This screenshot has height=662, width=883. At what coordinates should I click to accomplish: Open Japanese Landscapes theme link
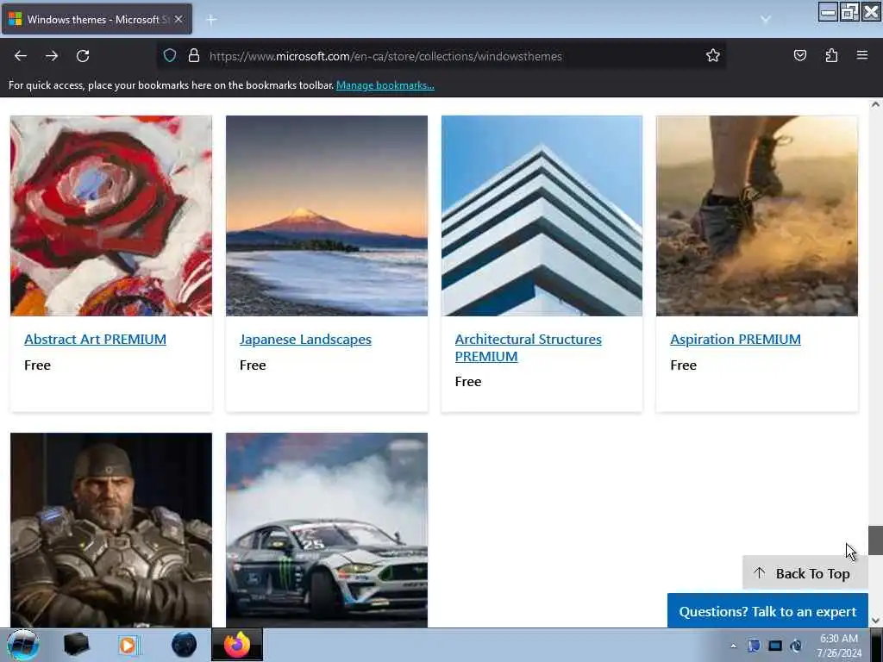click(305, 339)
